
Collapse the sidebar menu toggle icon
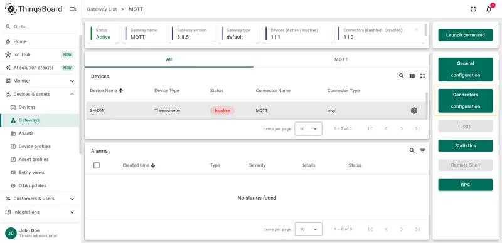click(73, 9)
